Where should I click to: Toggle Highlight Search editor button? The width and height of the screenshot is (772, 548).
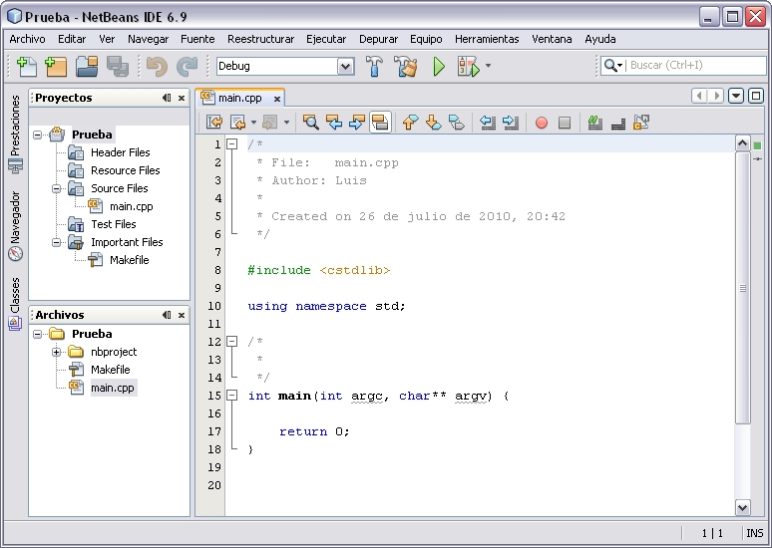[380, 122]
